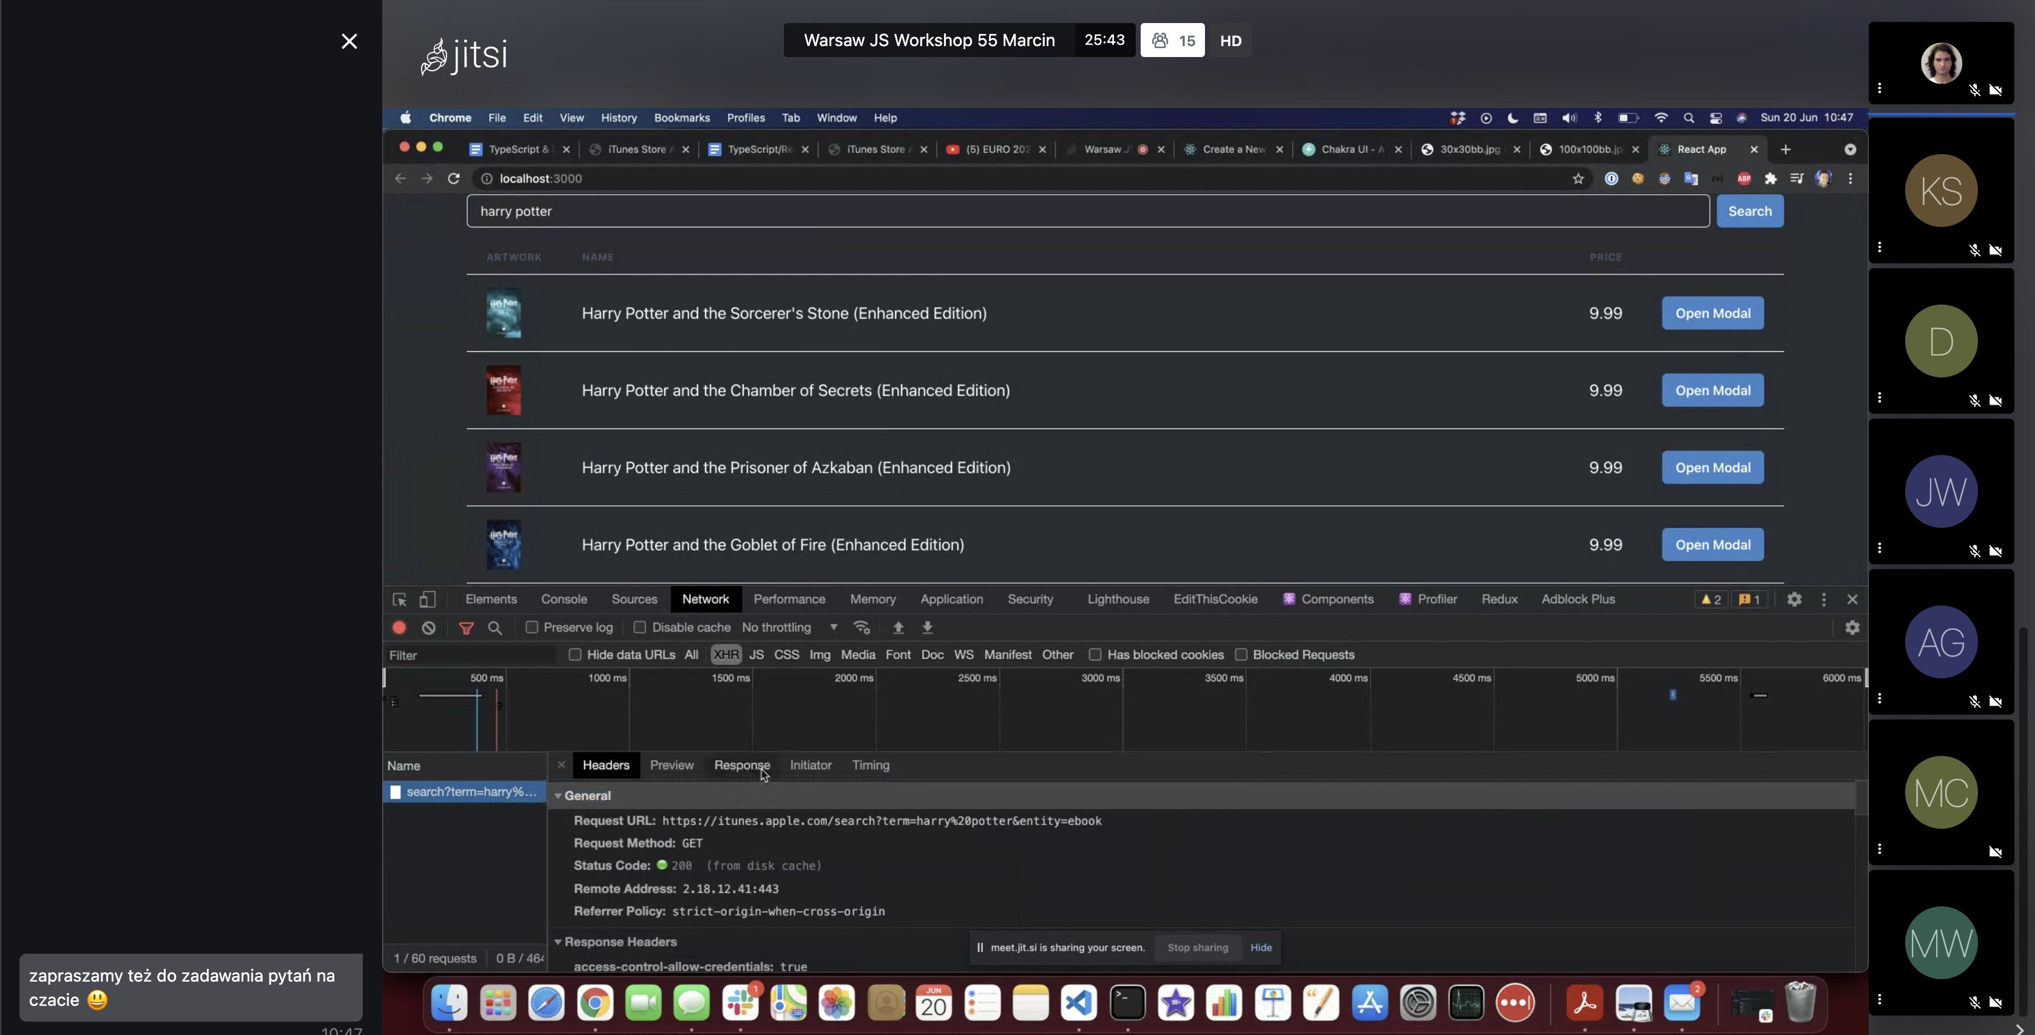
Task: Open the network search magnifier
Action: coord(494,628)
